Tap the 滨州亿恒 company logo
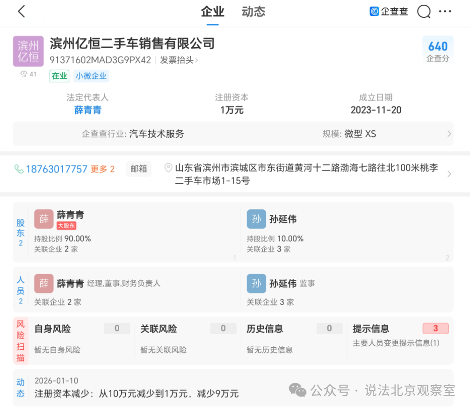The width and height of the screenshot is (470, 409). tap(28, 51)
